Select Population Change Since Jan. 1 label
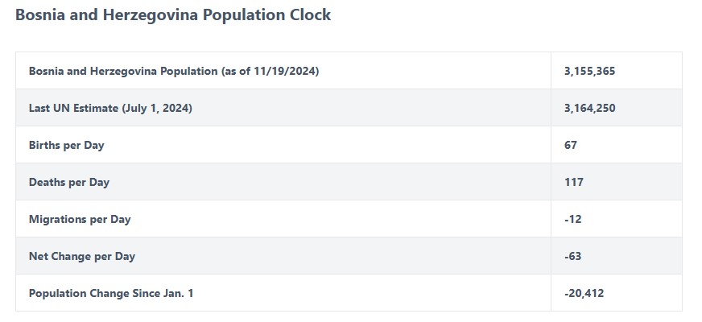The width and height of the screenshot is (702, 322). 111,293
